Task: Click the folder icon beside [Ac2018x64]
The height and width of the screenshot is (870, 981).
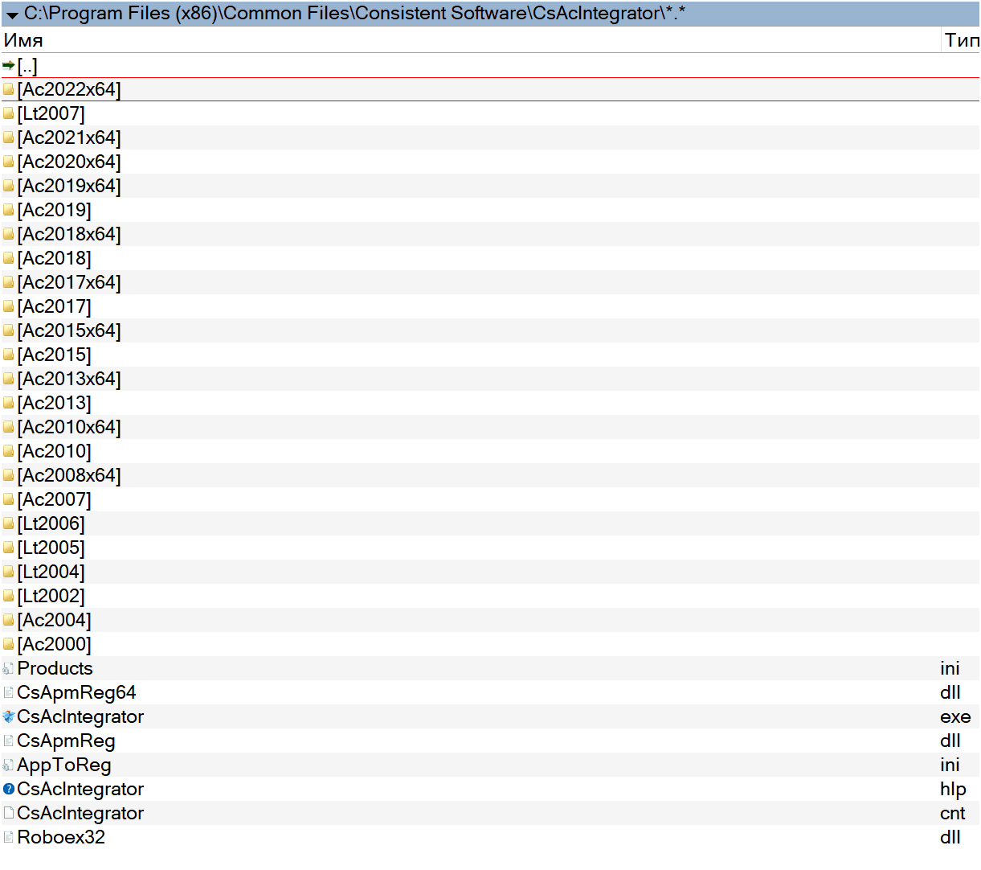Action: tap(9, 234)
